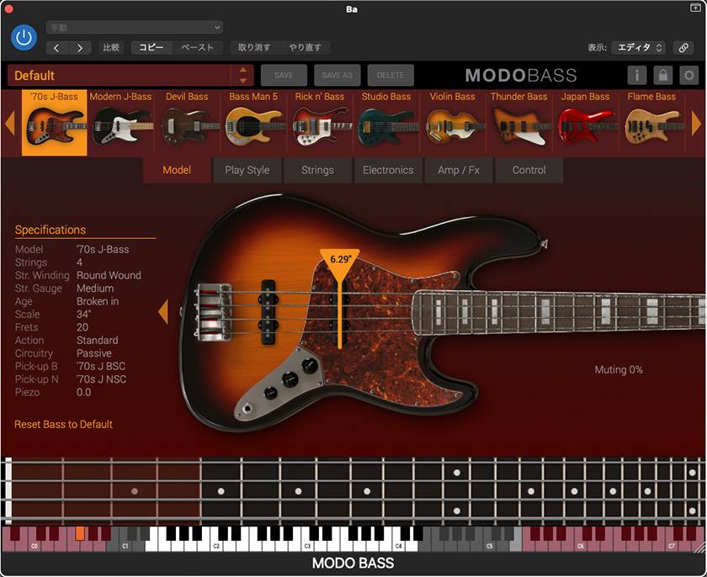
Task: Click the C1 key on keyboard
Action: [x=125, y=546]
